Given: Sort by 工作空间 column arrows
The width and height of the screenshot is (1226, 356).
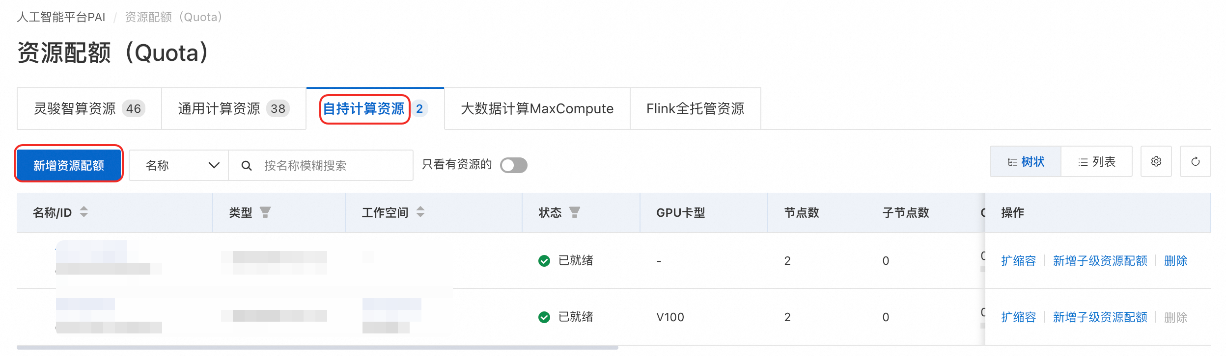Looking at the screenshot, I should 420,212.
